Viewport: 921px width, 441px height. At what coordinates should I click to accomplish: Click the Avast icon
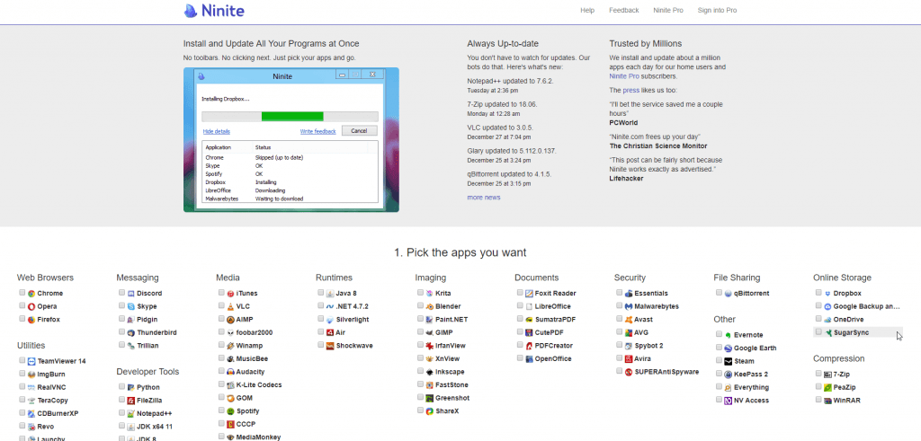[x=629, y=320]
